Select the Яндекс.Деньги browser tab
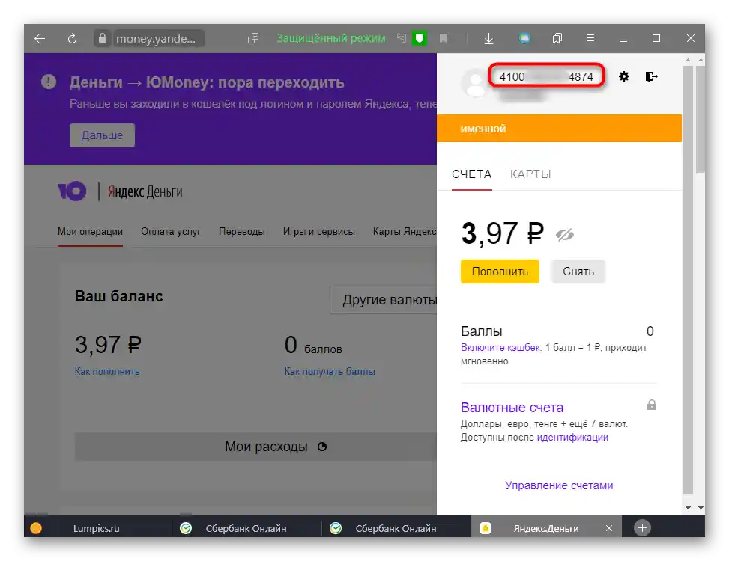Screen dimensions: 729x561 coord(546,528)
